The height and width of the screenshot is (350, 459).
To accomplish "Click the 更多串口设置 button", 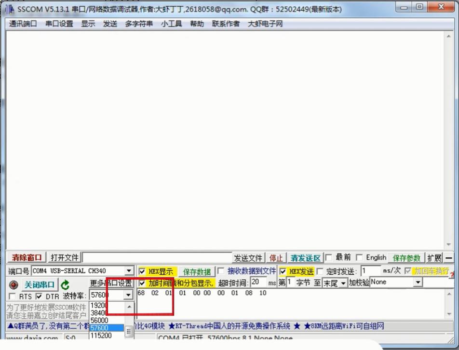I will click(x=111, y=283).
